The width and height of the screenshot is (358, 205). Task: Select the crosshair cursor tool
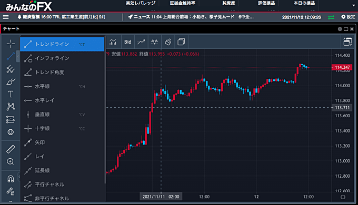pos(11,44)
